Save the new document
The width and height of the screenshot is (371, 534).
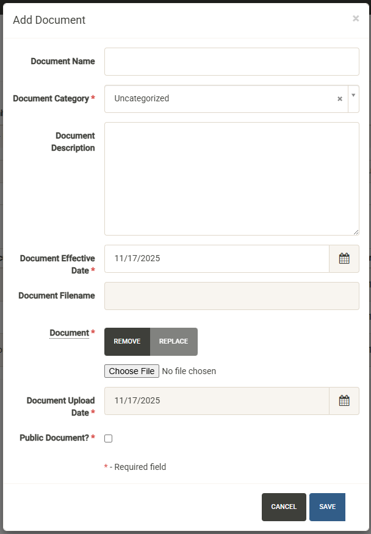click(327, 507)
